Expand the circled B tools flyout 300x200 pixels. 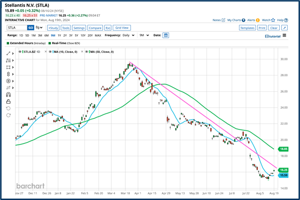pyautogui.click(x=13, y=81)
